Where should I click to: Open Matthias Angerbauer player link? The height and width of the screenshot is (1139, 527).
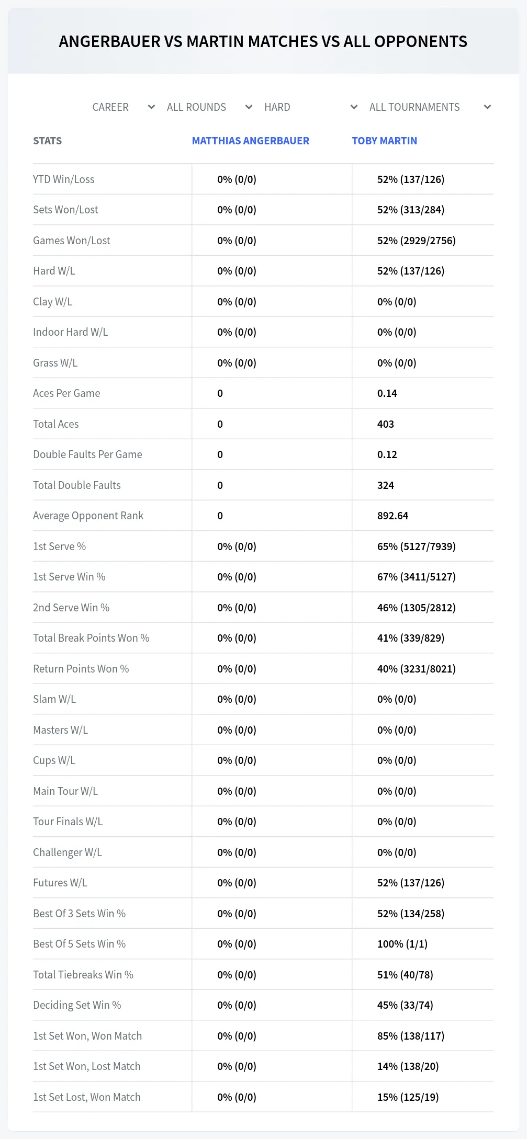click(x=251, y=141)
